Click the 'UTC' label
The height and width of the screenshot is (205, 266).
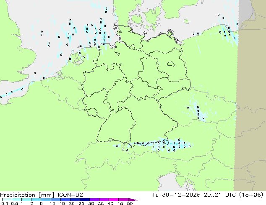coord(230,195)
